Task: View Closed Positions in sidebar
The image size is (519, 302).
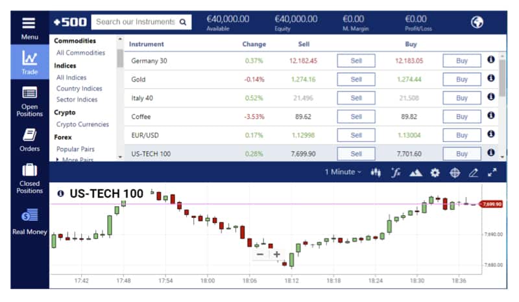Action: [x=30, y=178]
